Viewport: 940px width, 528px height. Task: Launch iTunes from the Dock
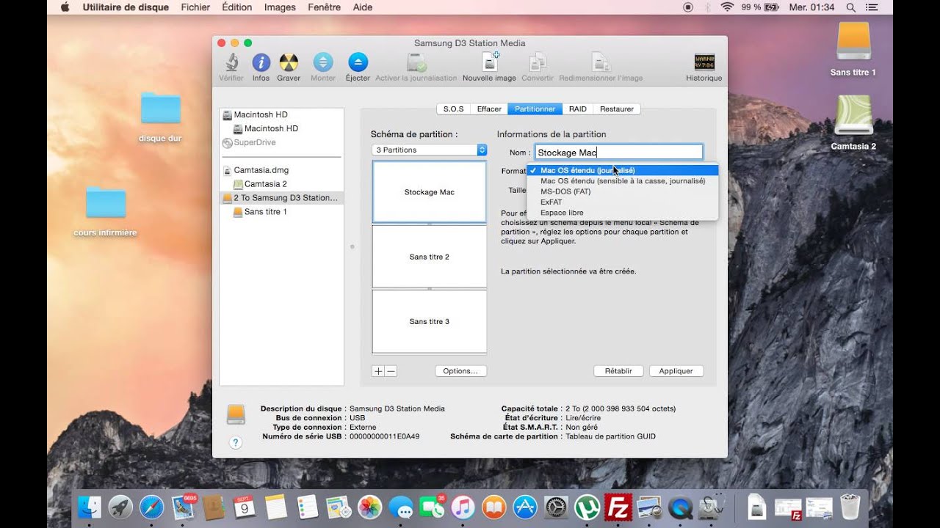tap(463, 507)
